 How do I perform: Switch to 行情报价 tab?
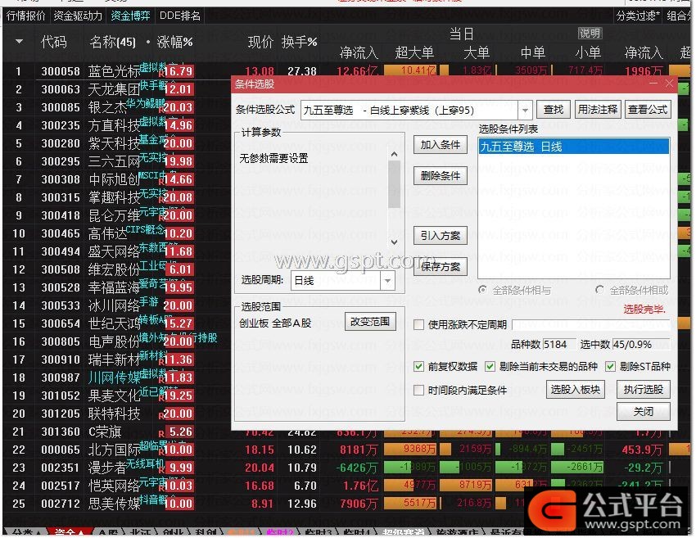click(x=25, y=16)
